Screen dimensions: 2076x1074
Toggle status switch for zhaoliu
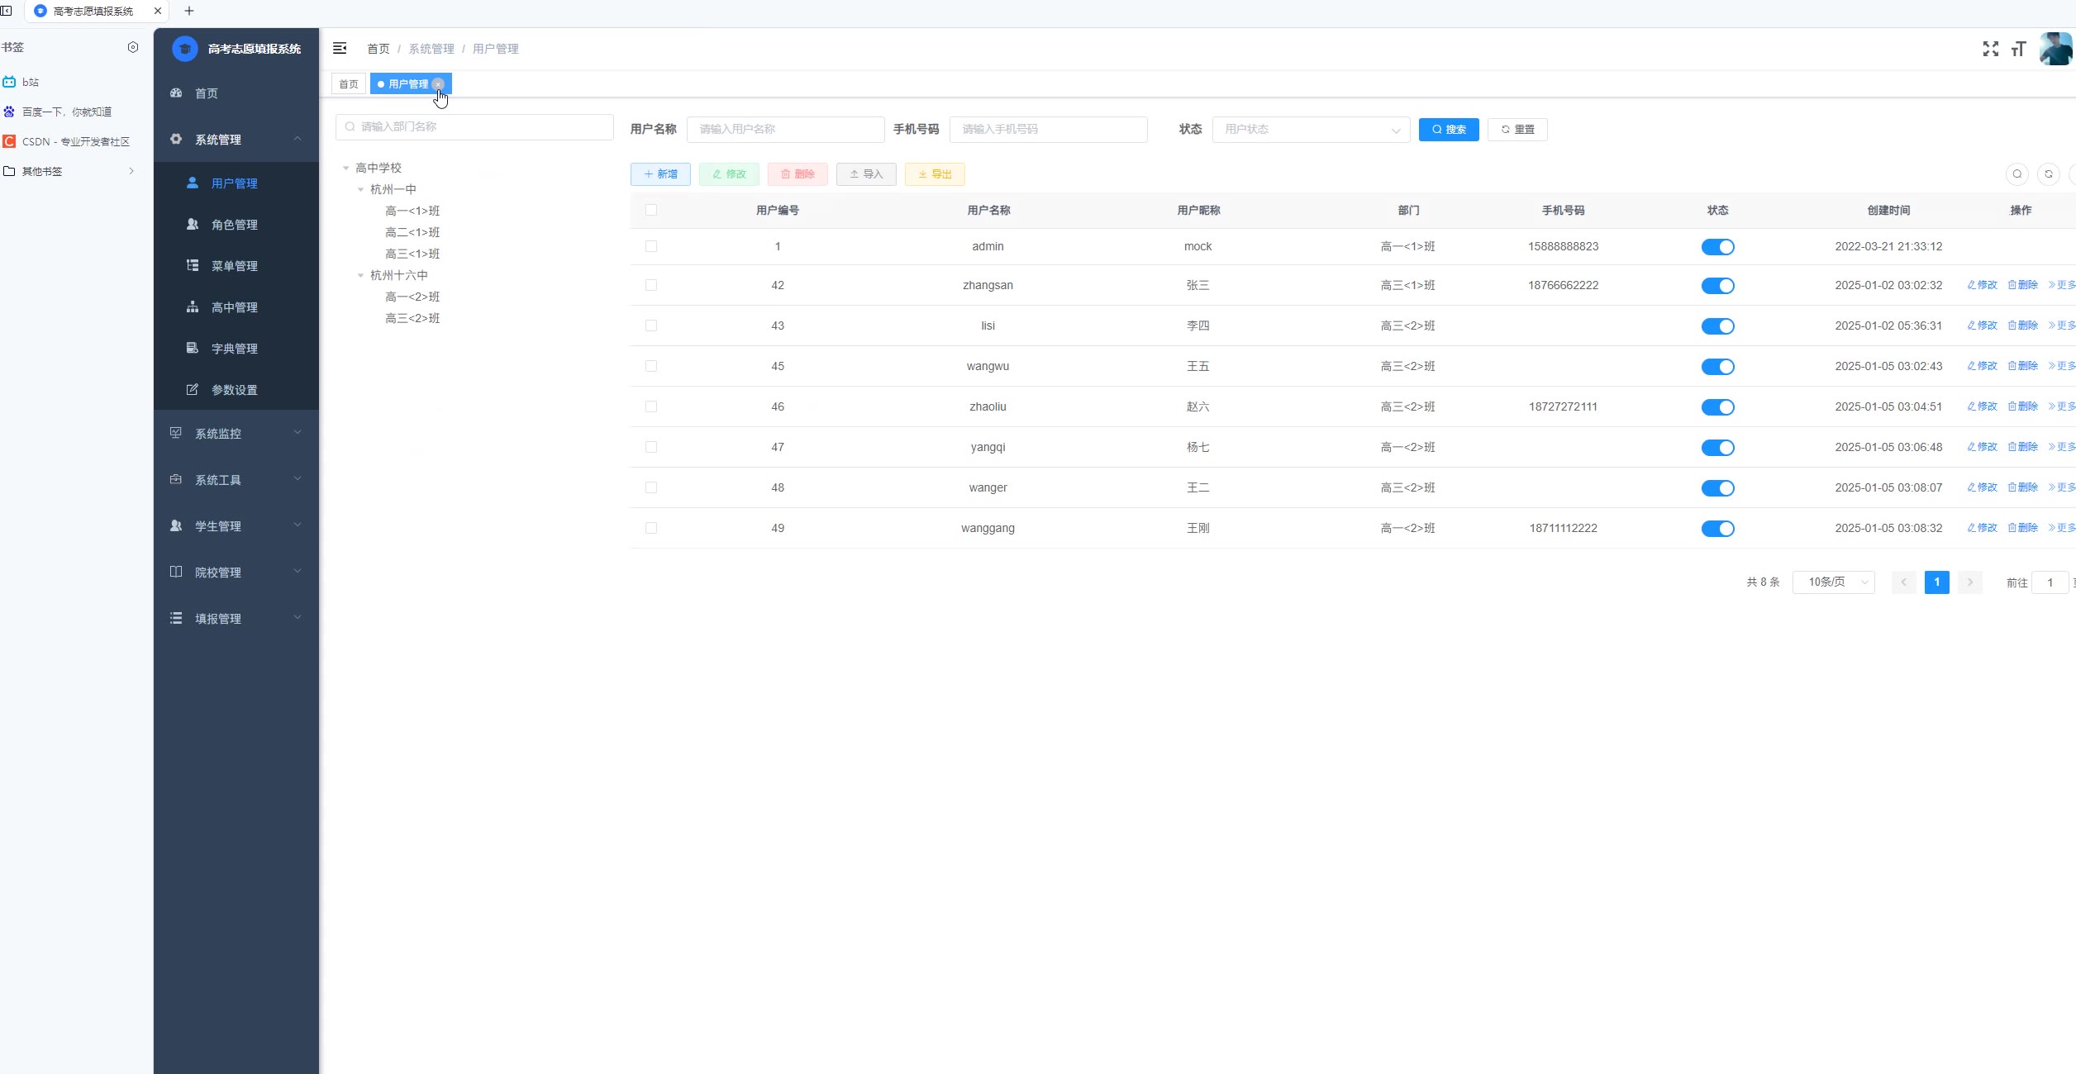pyautogui.click(x=1717, y=407)
